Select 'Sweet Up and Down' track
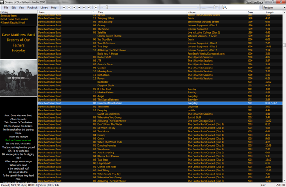Screen dimensions: 286x187 109,114
